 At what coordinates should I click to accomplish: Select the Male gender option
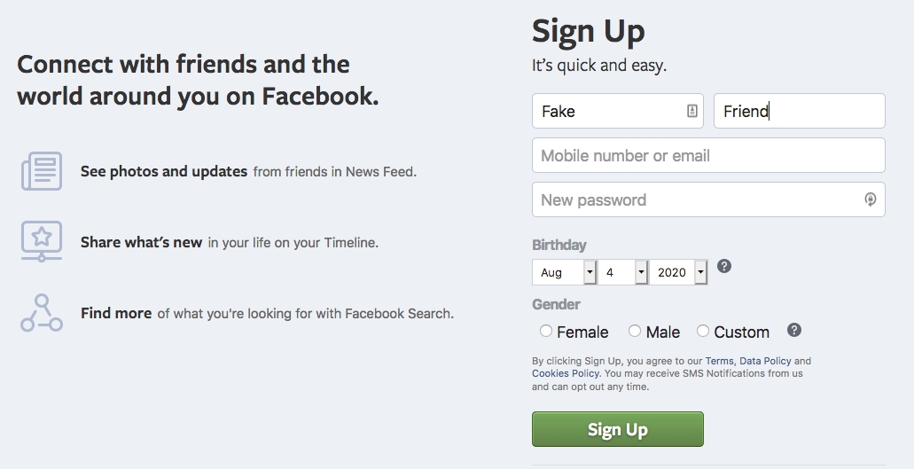point(635,332)
